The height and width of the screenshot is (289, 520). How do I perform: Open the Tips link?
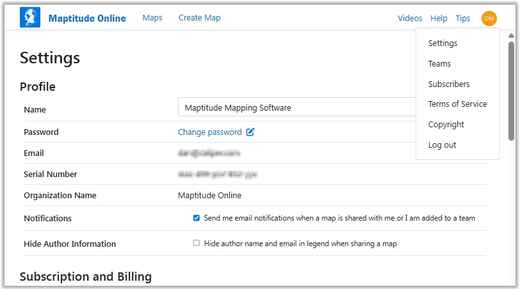tap(462, 19)
